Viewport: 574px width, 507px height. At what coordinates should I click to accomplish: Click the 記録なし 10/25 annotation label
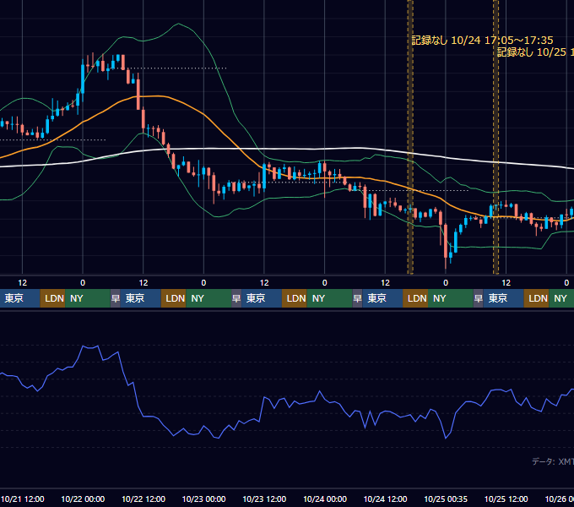point(535,52)
